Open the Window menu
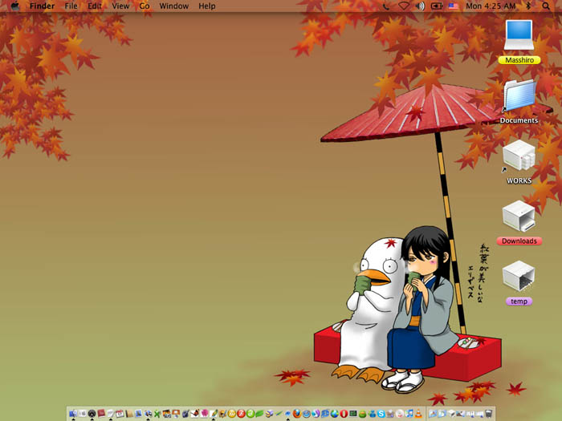This screenshot has width=562, height=421. point(174,6)
